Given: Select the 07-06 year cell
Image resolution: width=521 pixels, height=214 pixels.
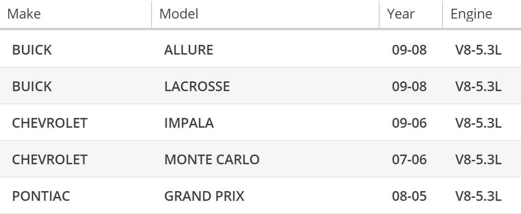Looking at the screenshot, I should click(x=409, y=159).
